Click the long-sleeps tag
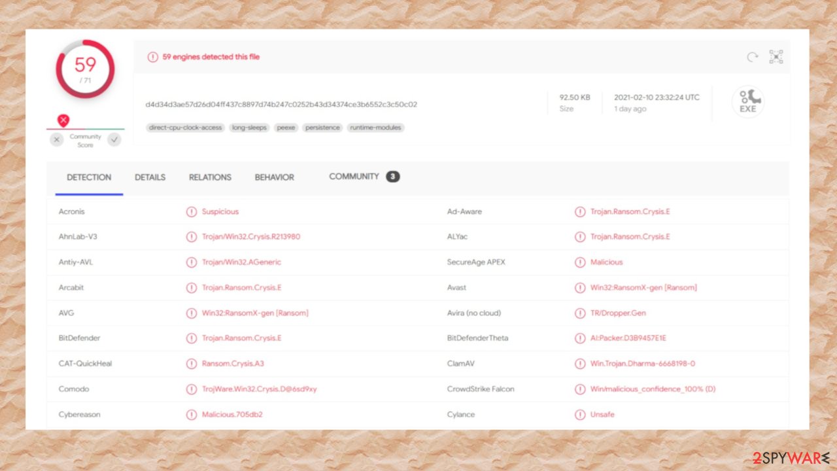This screenshot has height=471, width=837. [249, 128]
